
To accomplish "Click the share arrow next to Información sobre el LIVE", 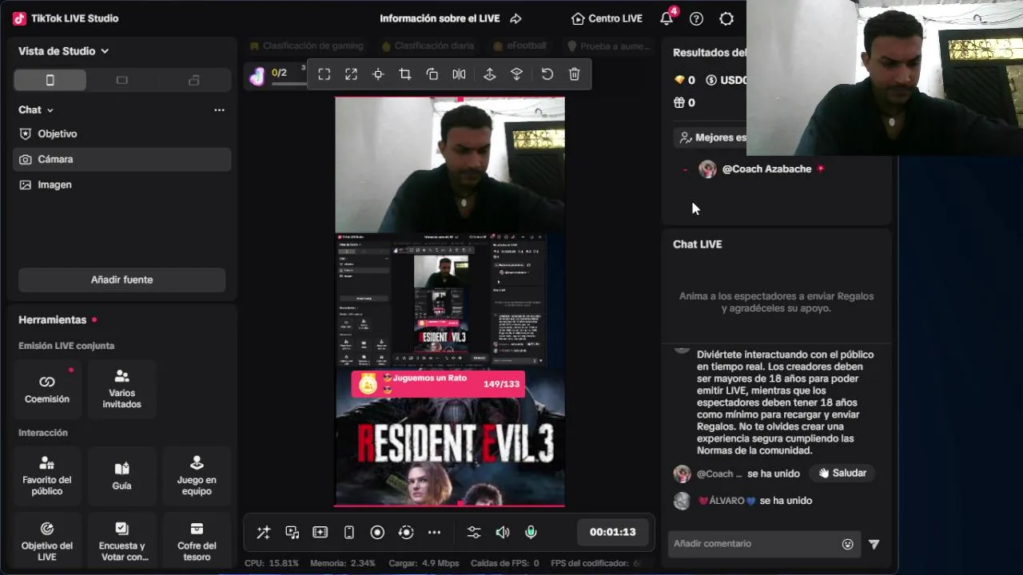I will [515, 18].
